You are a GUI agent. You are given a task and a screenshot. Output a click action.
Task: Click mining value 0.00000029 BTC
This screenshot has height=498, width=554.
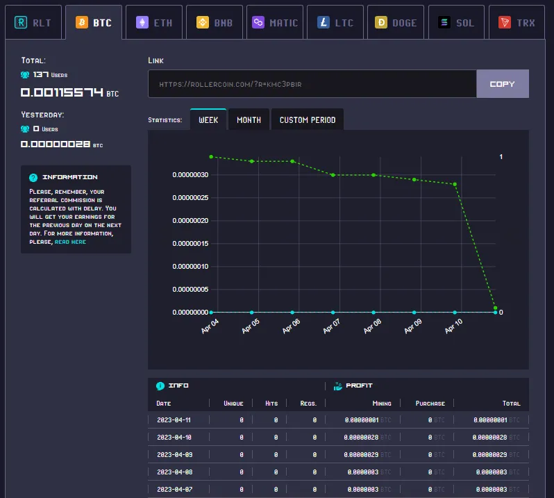pyautogui.click(x=367, y=454)
